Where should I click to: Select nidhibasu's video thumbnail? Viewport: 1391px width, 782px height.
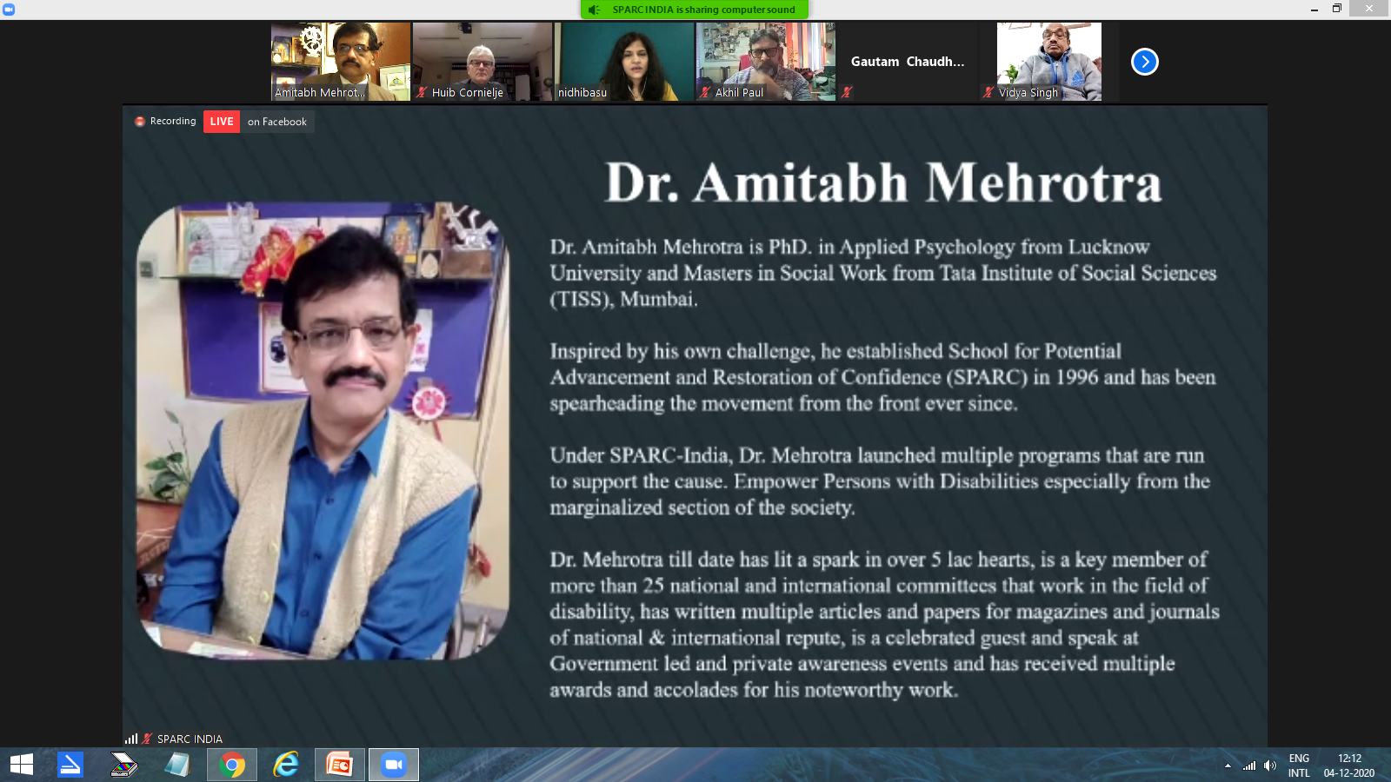623,61
